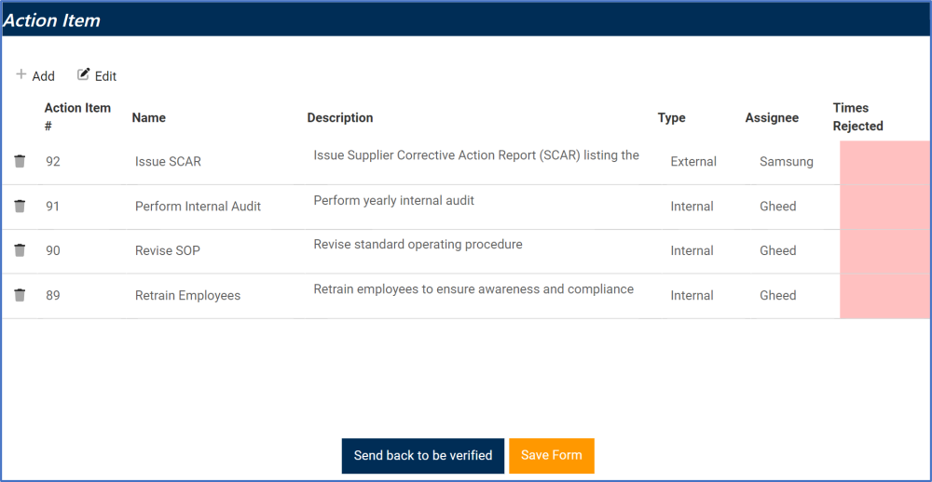
Task: Click the Name column header
Action: click(148, 117)
